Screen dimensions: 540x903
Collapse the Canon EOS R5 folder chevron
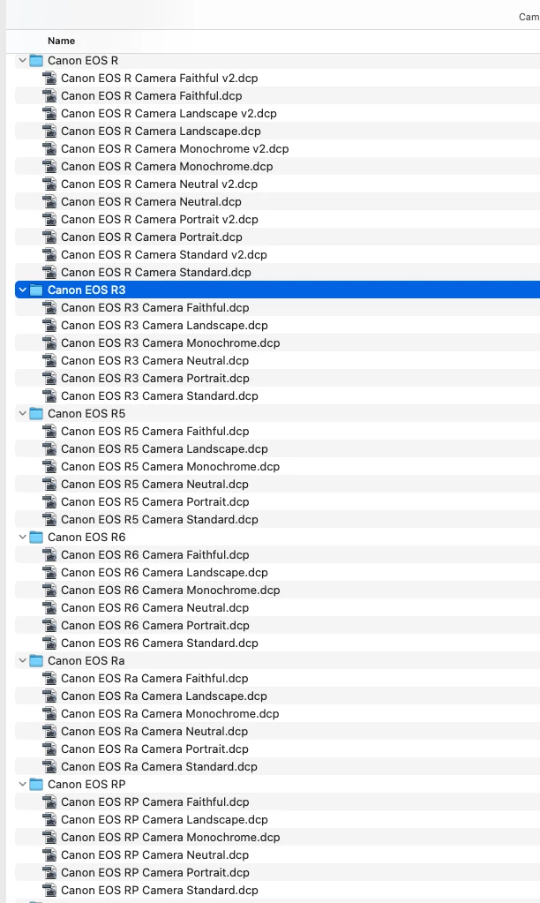click(x=22, y=413)
